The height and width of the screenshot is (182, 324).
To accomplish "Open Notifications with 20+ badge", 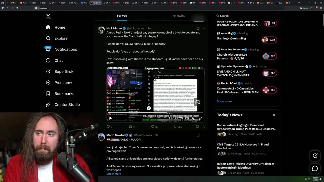I will [61, 49].
